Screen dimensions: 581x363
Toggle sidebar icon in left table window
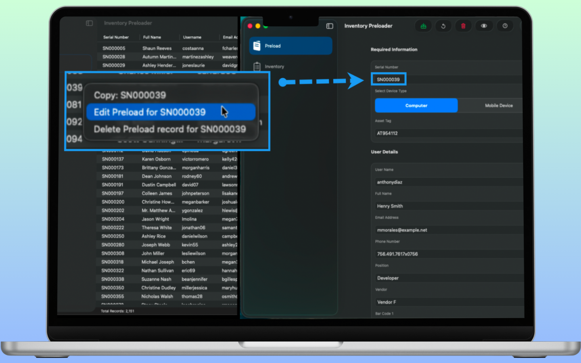click(x=90, y=23)
